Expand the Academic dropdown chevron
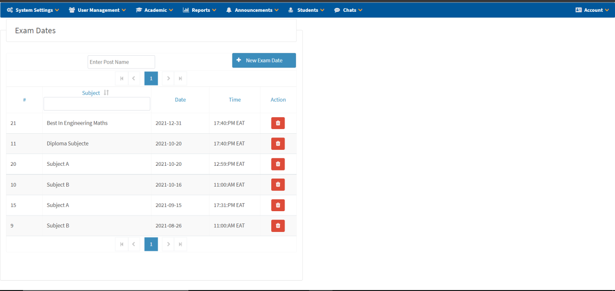Viewport: 615px width, 291px height. [x=170, y=9]
